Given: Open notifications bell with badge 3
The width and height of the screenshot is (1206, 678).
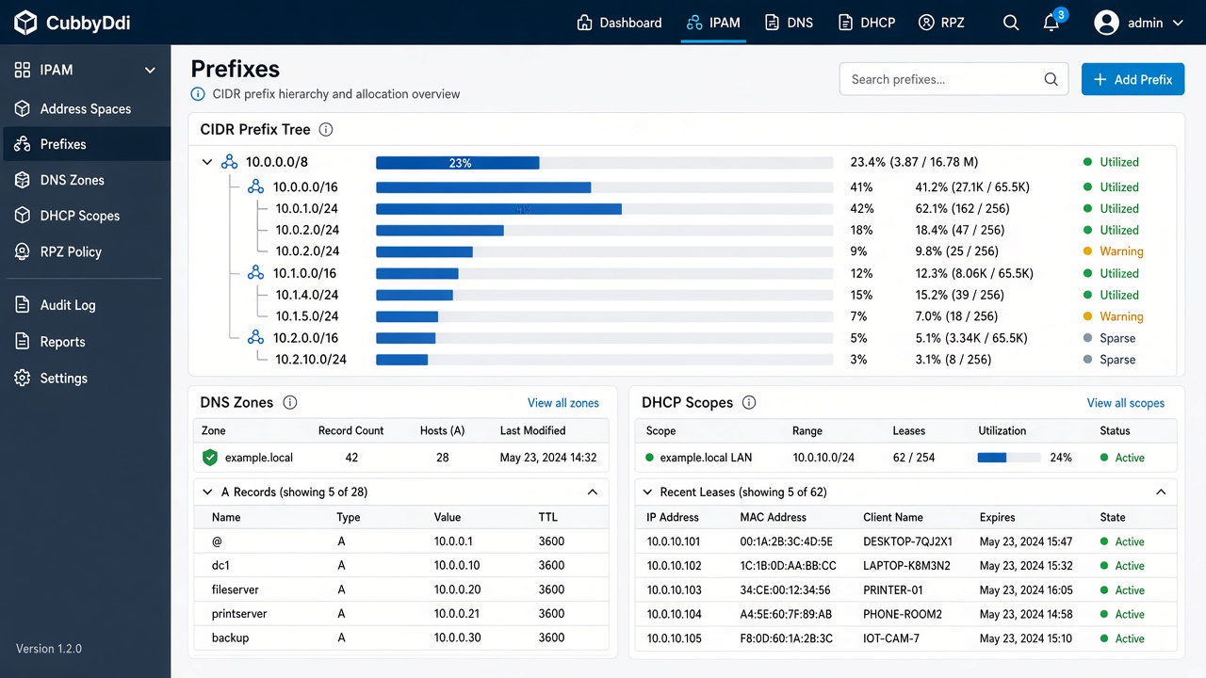Looking at the screenshot, I should coord(1051,23).
